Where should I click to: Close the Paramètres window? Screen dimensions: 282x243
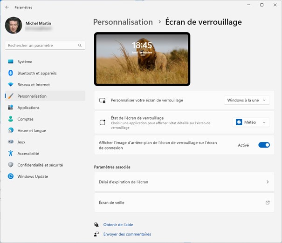tap(275, 5)
